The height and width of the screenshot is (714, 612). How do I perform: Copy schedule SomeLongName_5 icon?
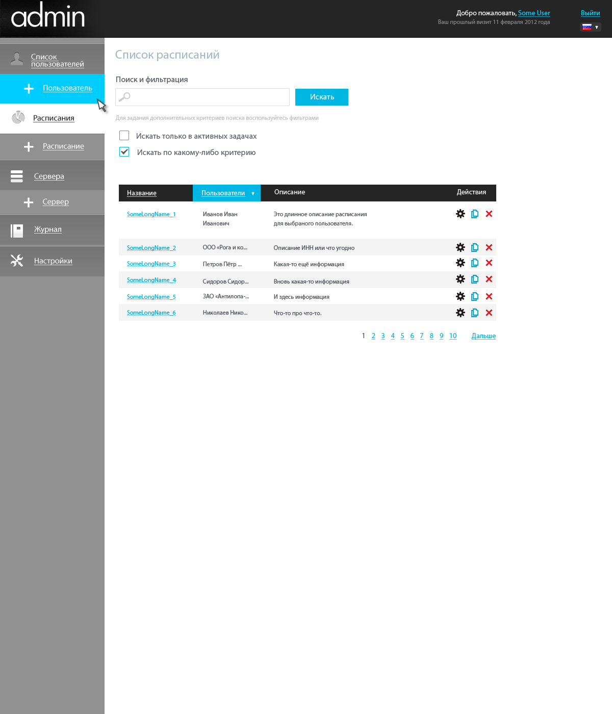pos(475,296)
